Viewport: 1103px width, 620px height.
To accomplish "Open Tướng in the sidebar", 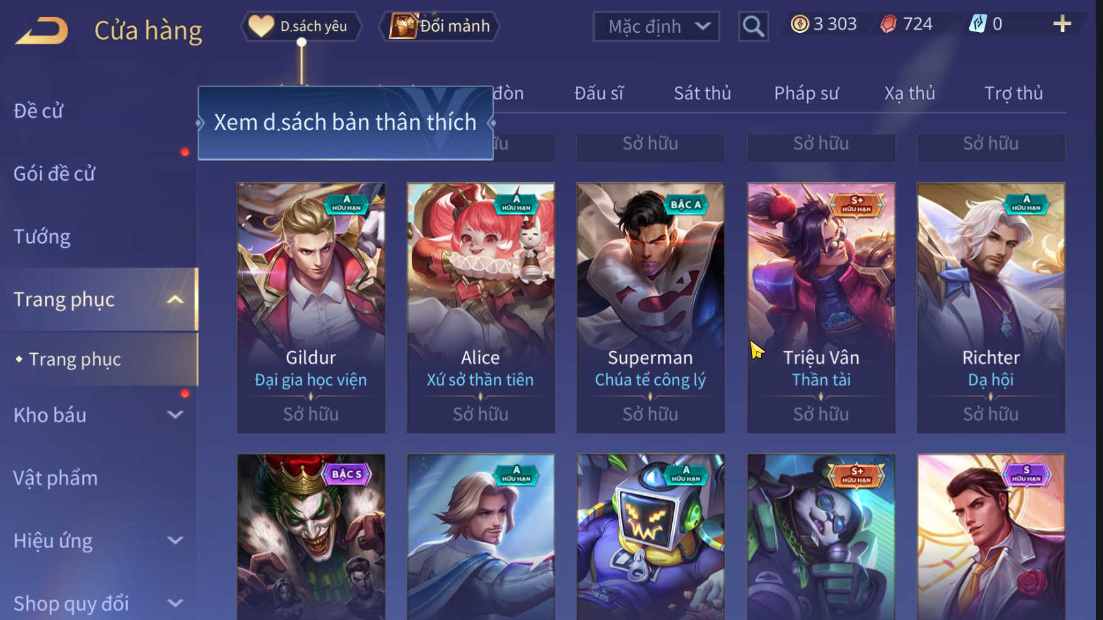I will (x=42, y=237).
